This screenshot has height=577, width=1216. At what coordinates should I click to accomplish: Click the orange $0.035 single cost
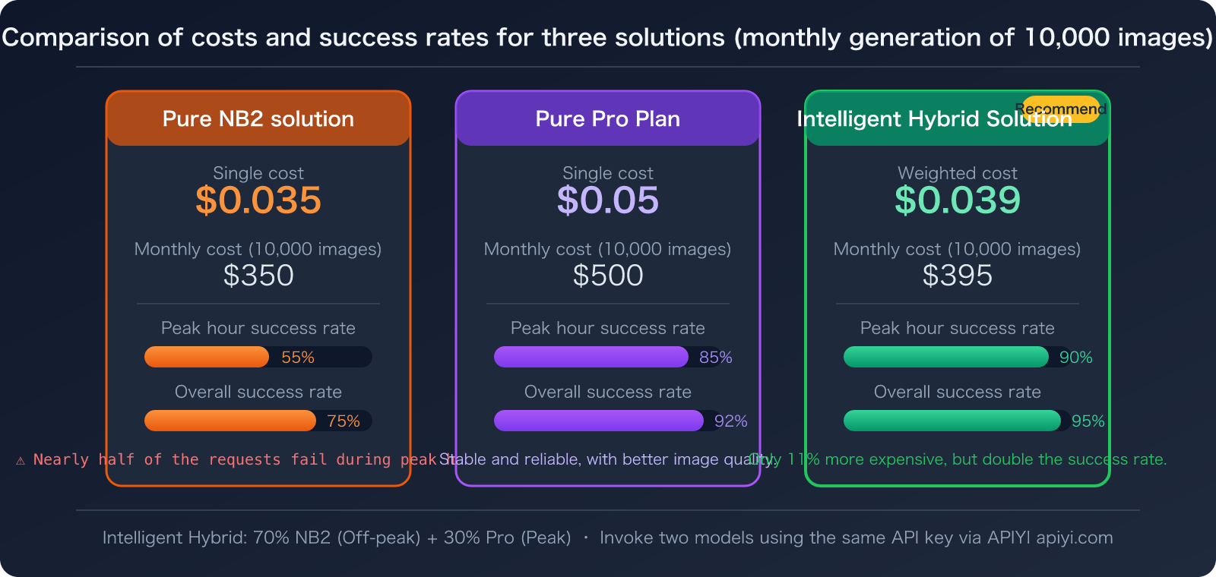click(x=258, y=200)
